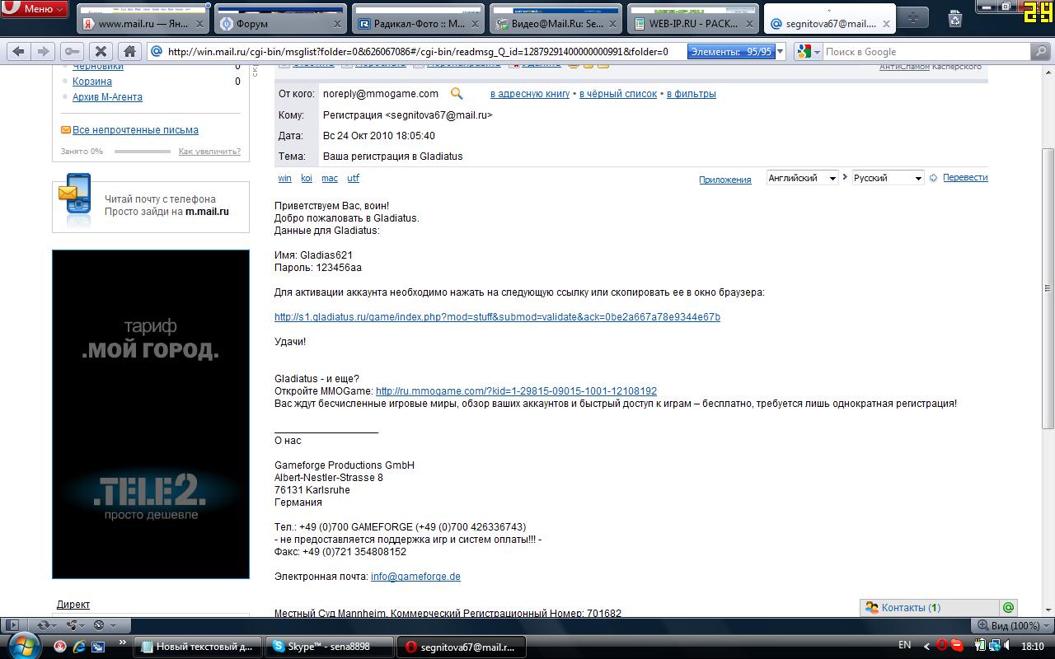
Task: Open the Директ link
Action: tap(73, 605)
